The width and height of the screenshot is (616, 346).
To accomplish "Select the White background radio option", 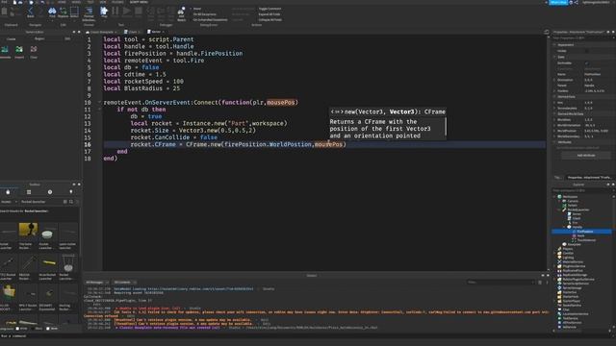I will click(17, 329).
